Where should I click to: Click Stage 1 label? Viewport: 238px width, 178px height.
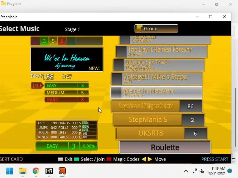pos(72,29)
